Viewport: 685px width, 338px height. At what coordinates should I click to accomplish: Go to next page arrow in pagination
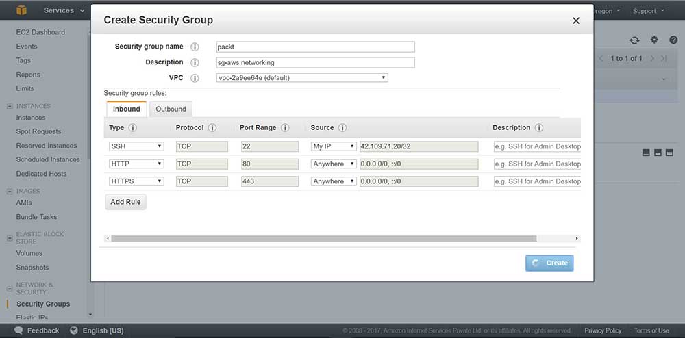[x=652, y=58]
